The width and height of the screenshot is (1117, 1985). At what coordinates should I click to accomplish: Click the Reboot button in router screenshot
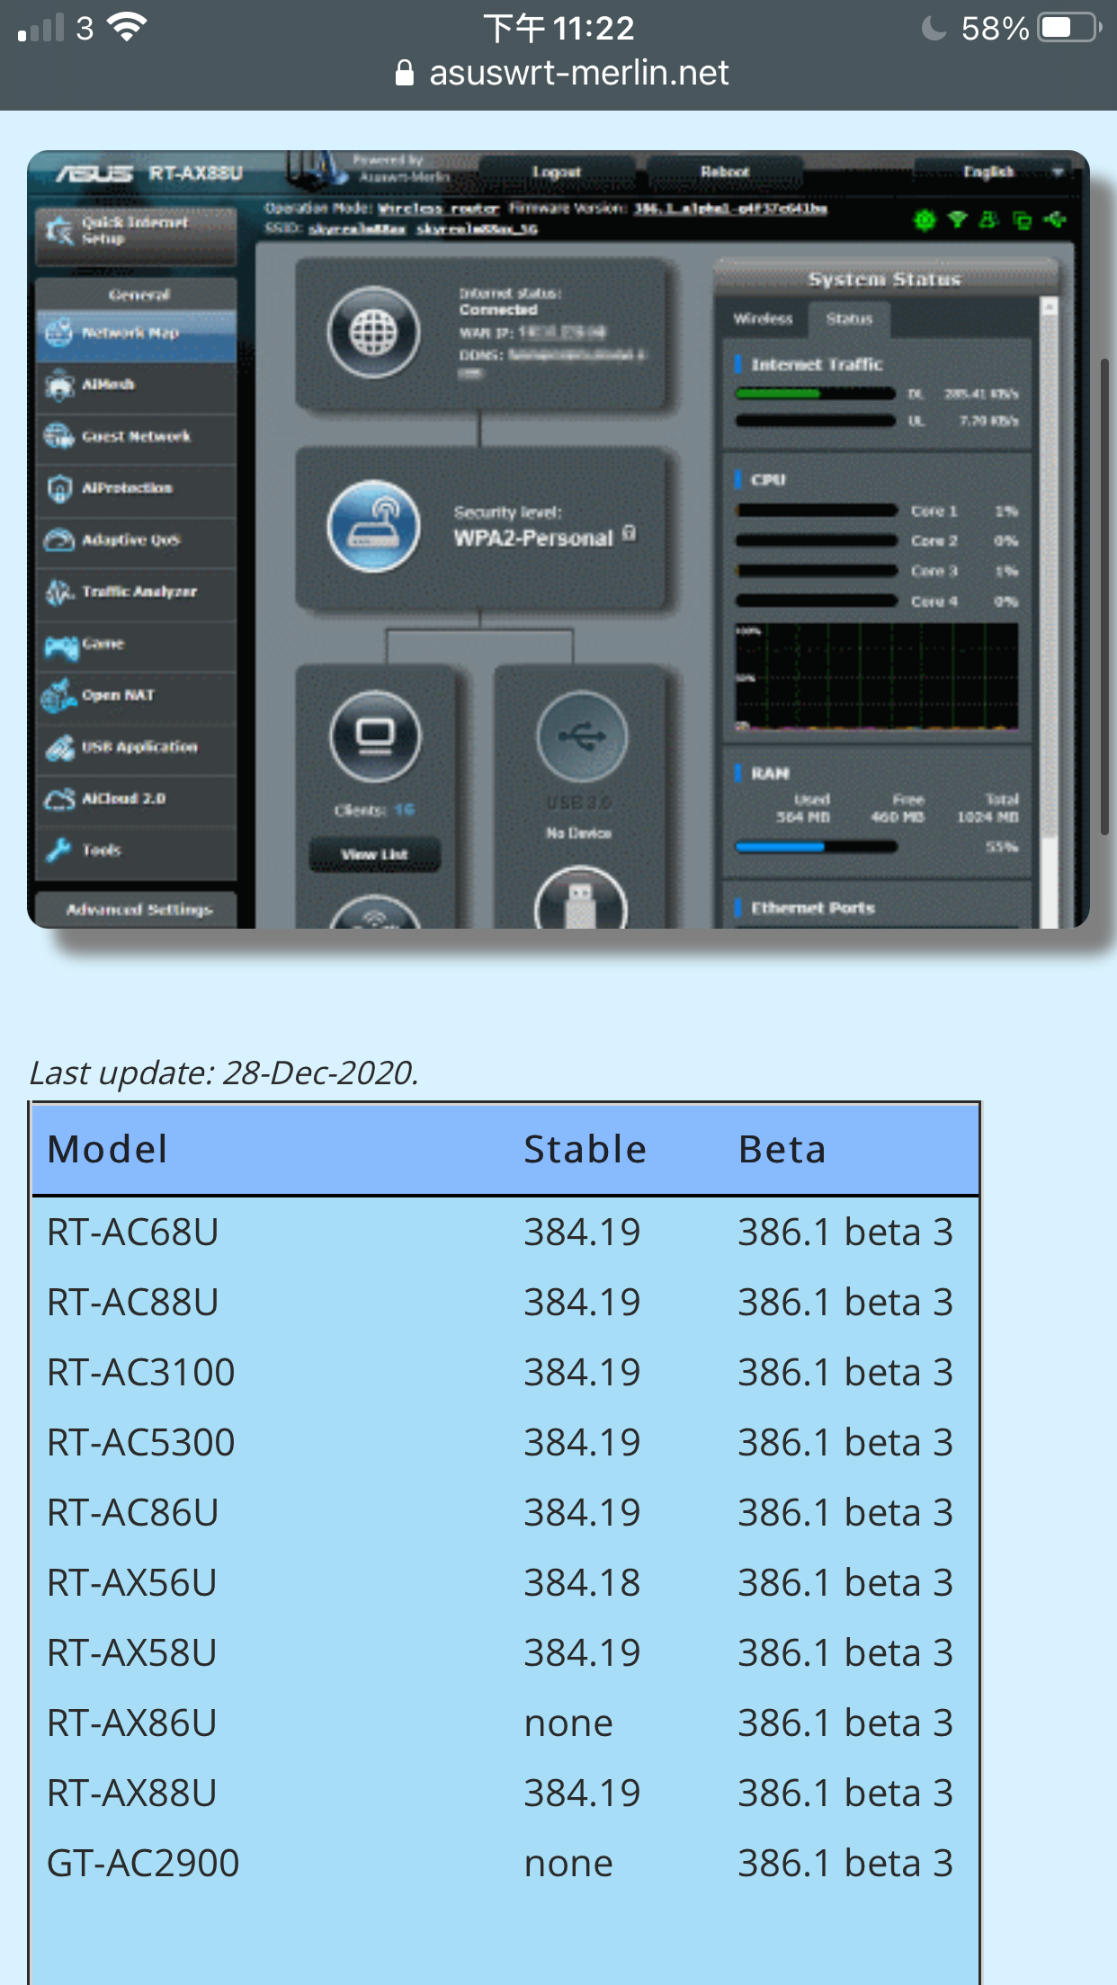coord(724,172)
